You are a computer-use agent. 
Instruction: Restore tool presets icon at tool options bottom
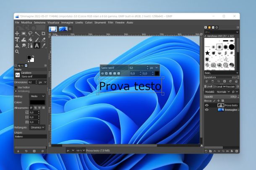[26, 151]
